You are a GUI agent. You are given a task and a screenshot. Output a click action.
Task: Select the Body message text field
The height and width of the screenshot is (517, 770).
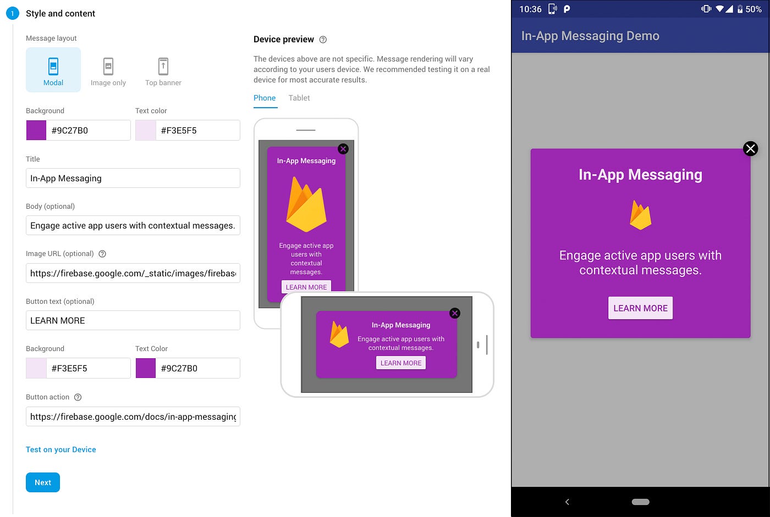(133, 225)
